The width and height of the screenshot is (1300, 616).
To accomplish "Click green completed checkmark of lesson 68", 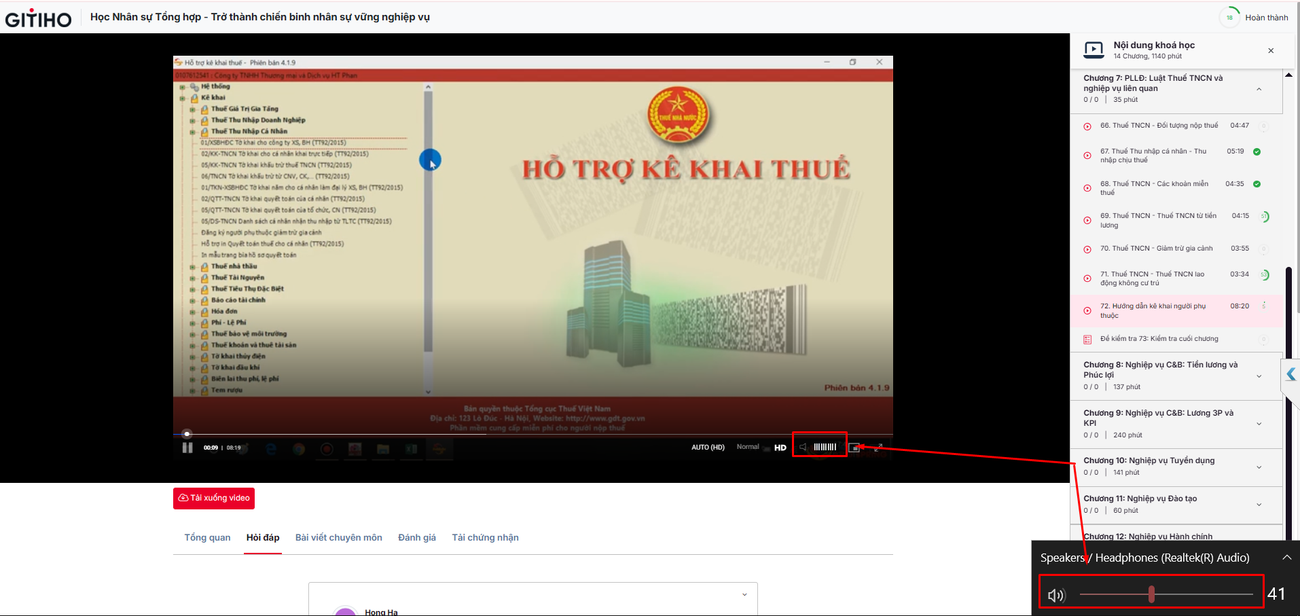I will [1257, 184].
